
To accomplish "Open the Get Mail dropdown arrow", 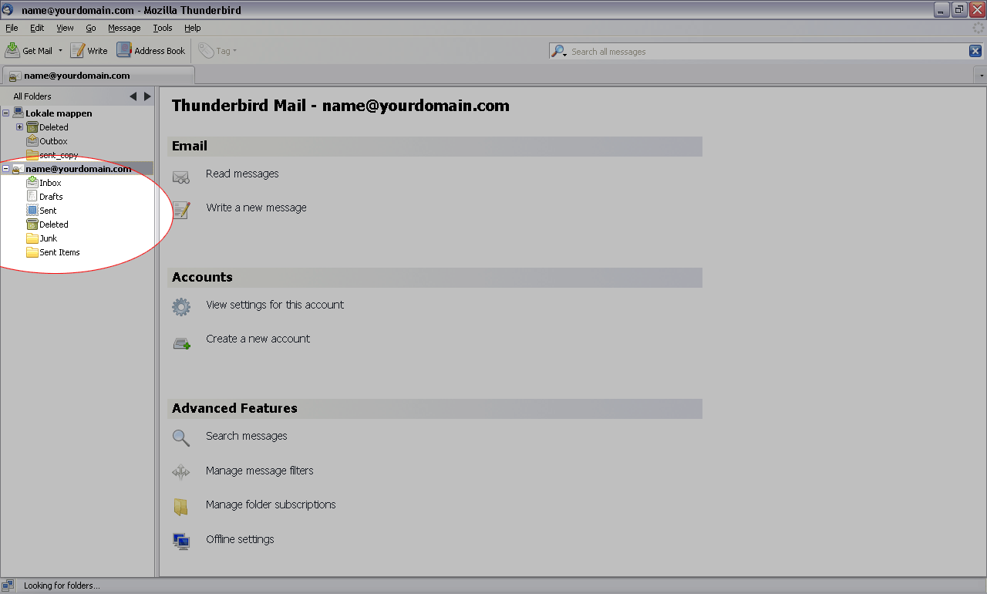I will (x=60, y=51).
